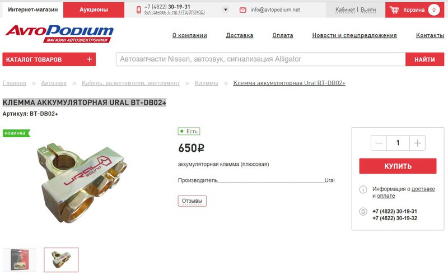Click the shopping cart icon
448x275 pixels.
click(x=394, y=10)
